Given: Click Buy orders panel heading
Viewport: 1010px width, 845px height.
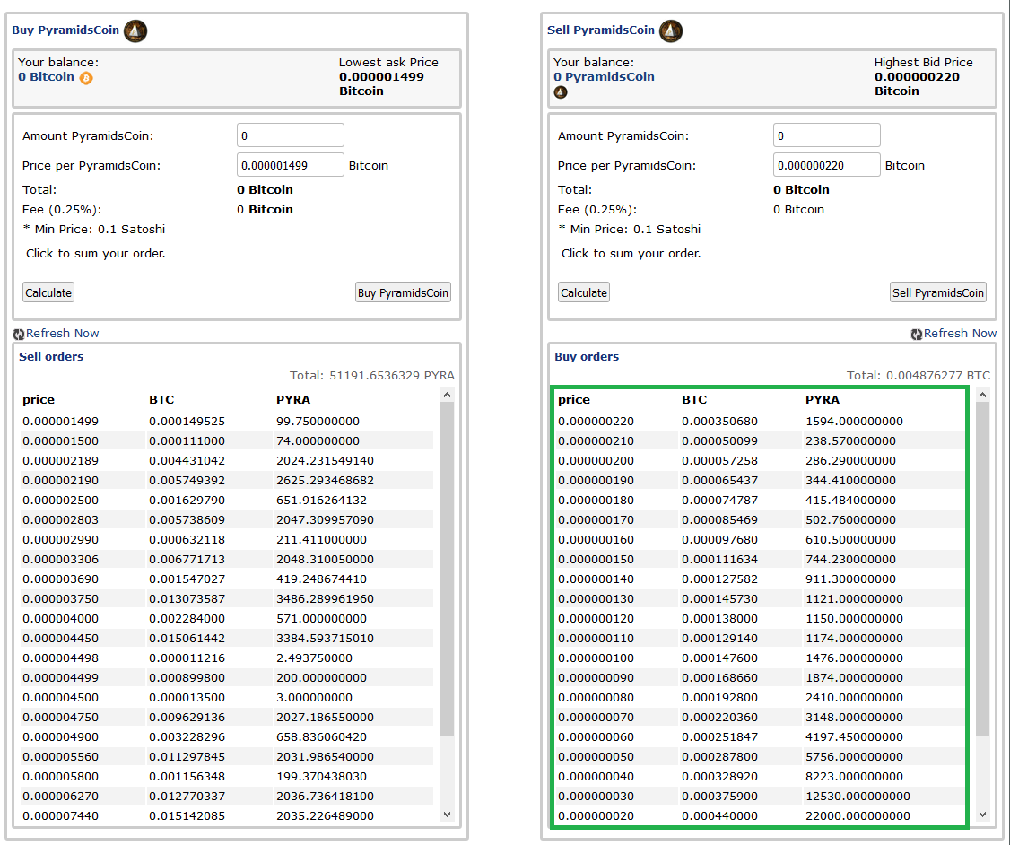Looking at the screenshot, I should coord(586,356).
